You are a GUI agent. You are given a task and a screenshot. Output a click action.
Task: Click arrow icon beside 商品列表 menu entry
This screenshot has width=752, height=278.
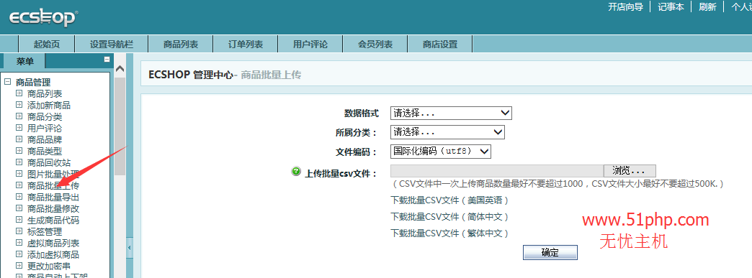pyautogui.click(x=19, y=93)
